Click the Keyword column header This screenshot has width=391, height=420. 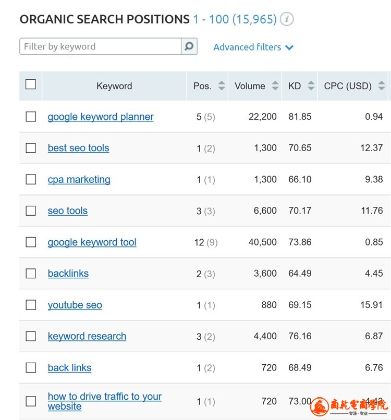coord(114,86)
